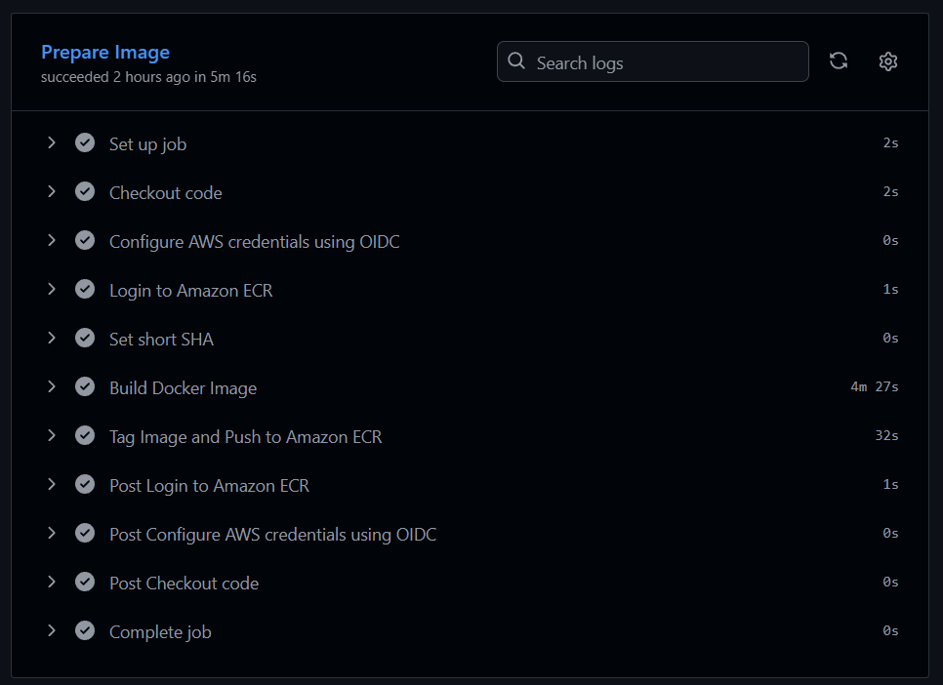Expand Post Checkout code step chevron

[52, 583]
